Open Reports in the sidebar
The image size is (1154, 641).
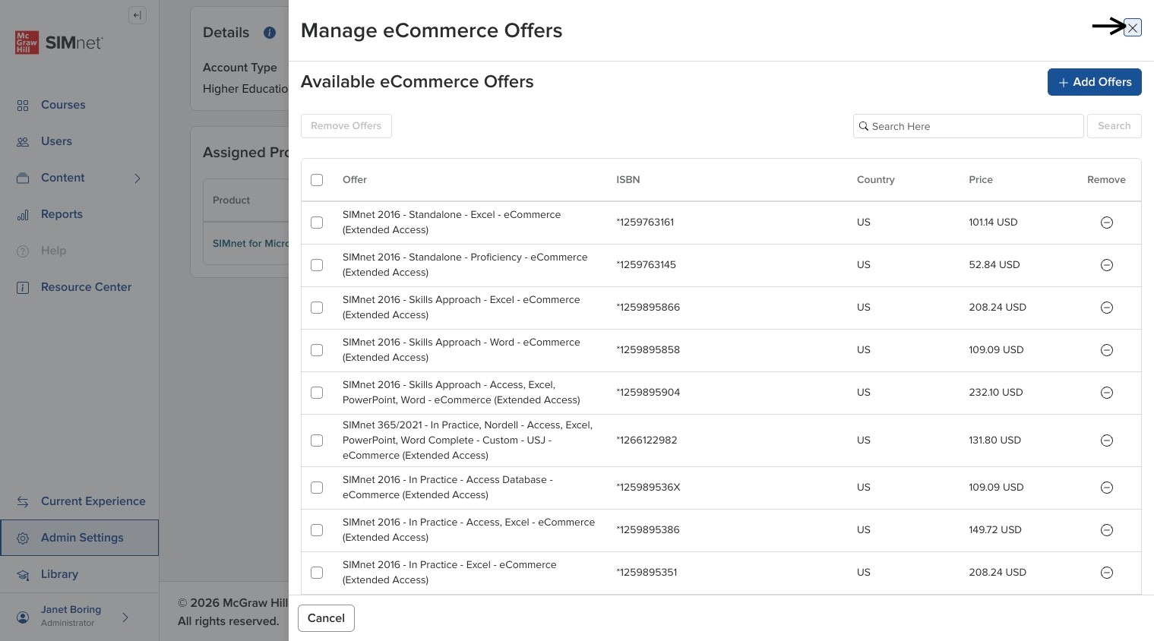coord(62,214)
